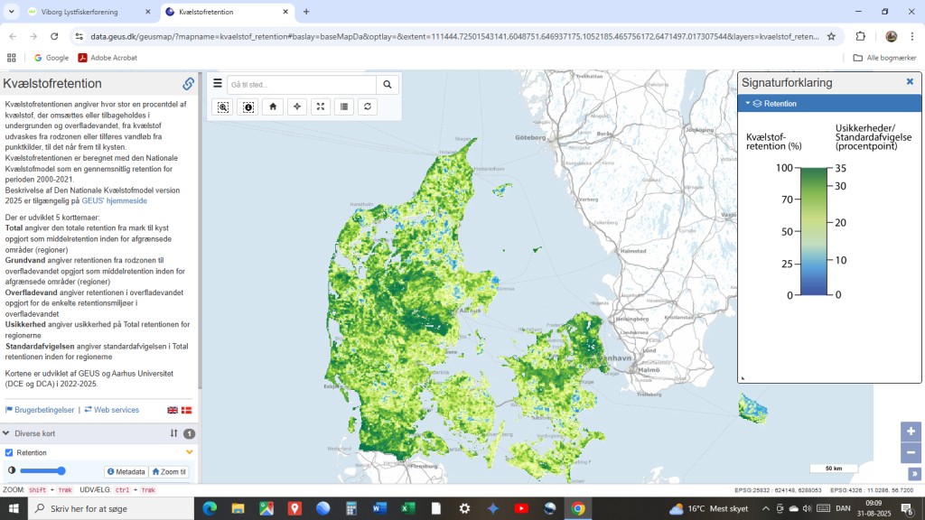This screenshot has width=925, height=520.
Task: Collapse Retention layer options with orange chevron
Action: [x=189, y=452]
